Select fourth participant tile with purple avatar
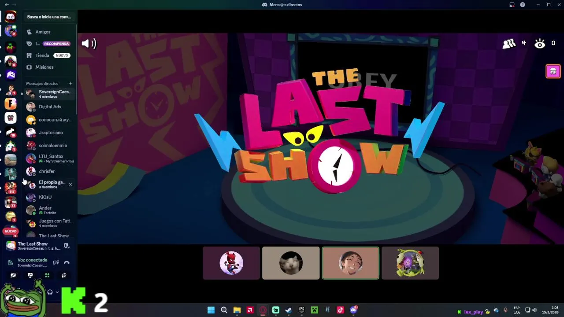Viewport: 564px width, 317px height. tap(410, 263)
